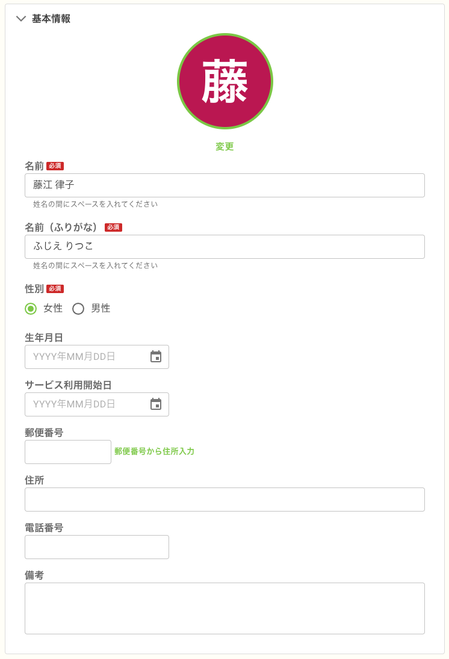Screen dimensions: 449x659
Task: Click the 必須 badge next to 性別
Action: click(x=54, y=288)
